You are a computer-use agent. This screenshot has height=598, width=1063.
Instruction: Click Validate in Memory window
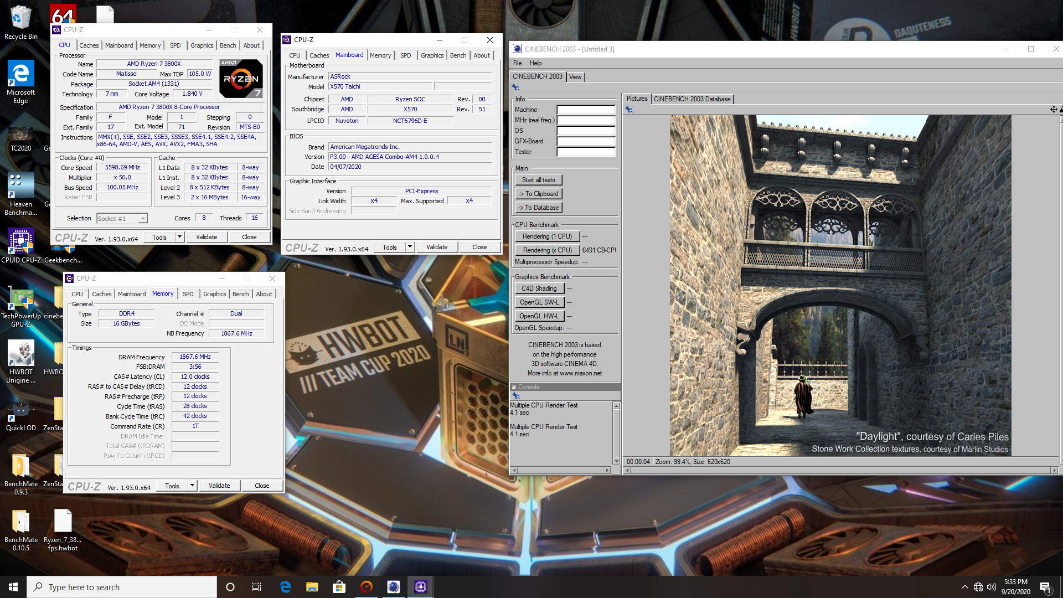pyautogui.click(x=219, y=486)
